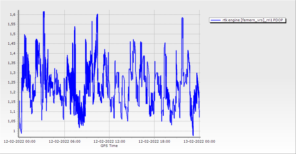Click the 1 value on Y axis
This screenshot has height=154, width=296.
click(14, 131)
